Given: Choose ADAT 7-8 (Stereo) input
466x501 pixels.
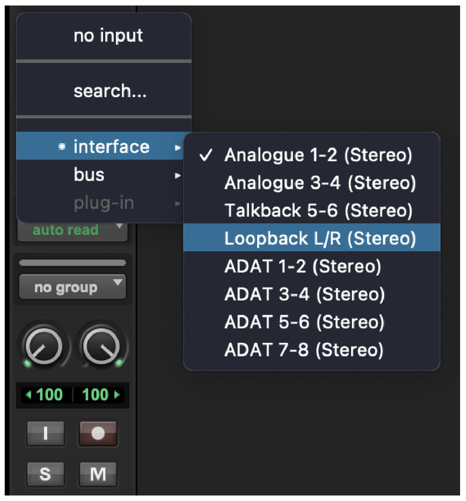Looking at the screenshot, I should 311,350.
